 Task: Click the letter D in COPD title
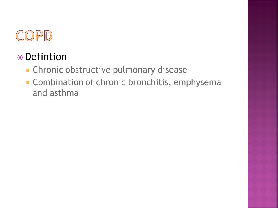pos(48,36)
